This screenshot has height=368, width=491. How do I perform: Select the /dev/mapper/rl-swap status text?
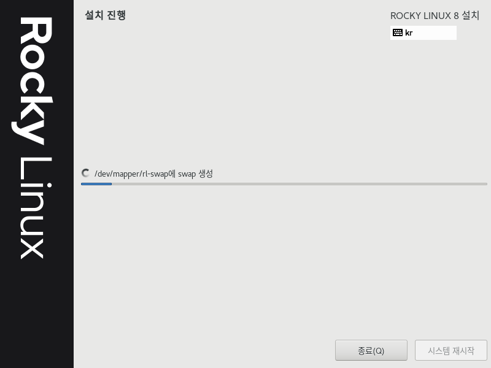[153, 174]
